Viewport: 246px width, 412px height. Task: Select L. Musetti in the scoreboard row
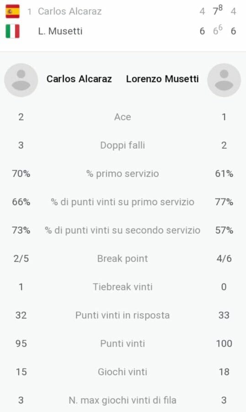60,31
